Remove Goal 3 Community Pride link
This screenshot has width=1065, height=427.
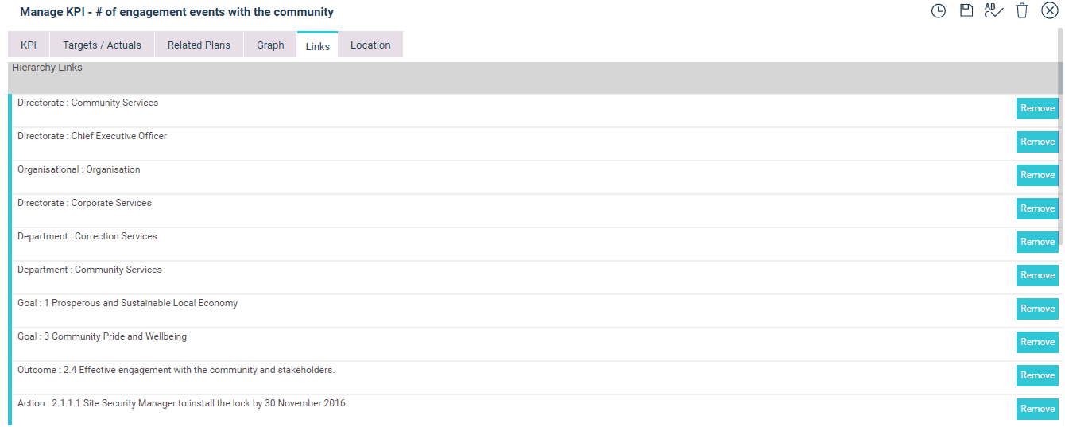pos(1037,342)
